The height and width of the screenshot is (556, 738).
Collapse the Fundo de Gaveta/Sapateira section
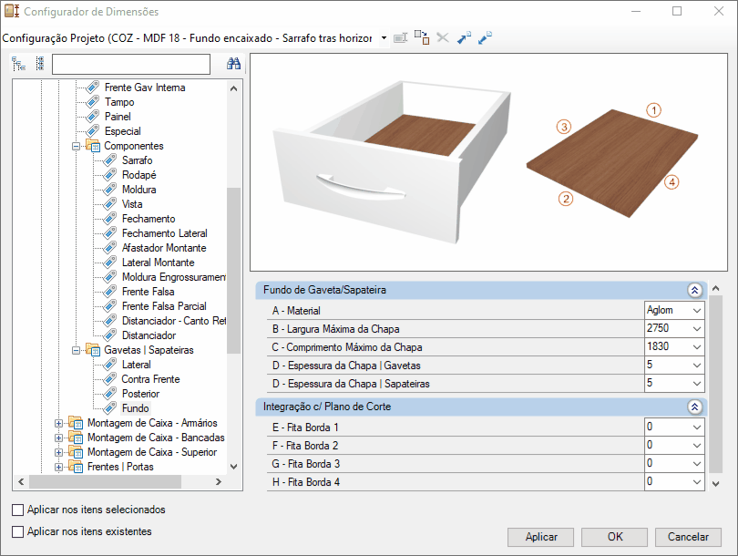pyautogui.click(x=694, y=290)
